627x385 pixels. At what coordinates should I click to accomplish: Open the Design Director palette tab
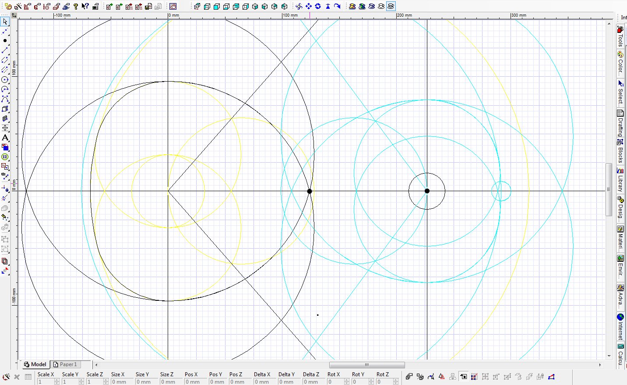pos(620,208)
